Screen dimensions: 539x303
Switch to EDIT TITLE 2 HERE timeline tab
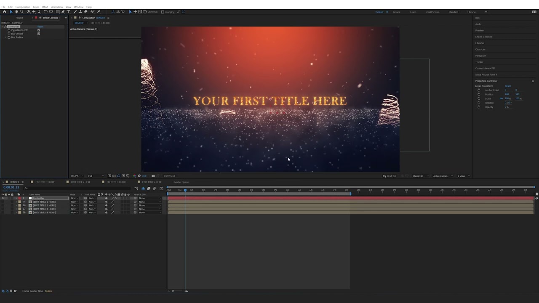(x=80, y=182)
